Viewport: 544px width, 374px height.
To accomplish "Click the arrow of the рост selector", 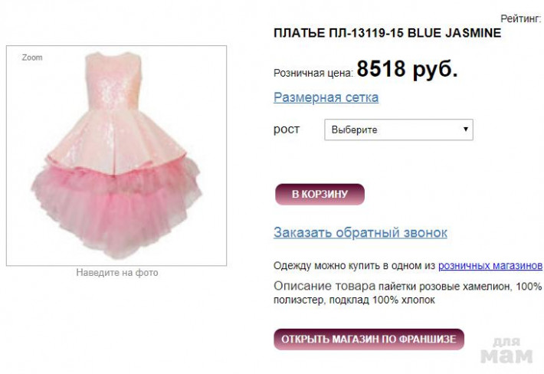I will [x=466, y=130].
